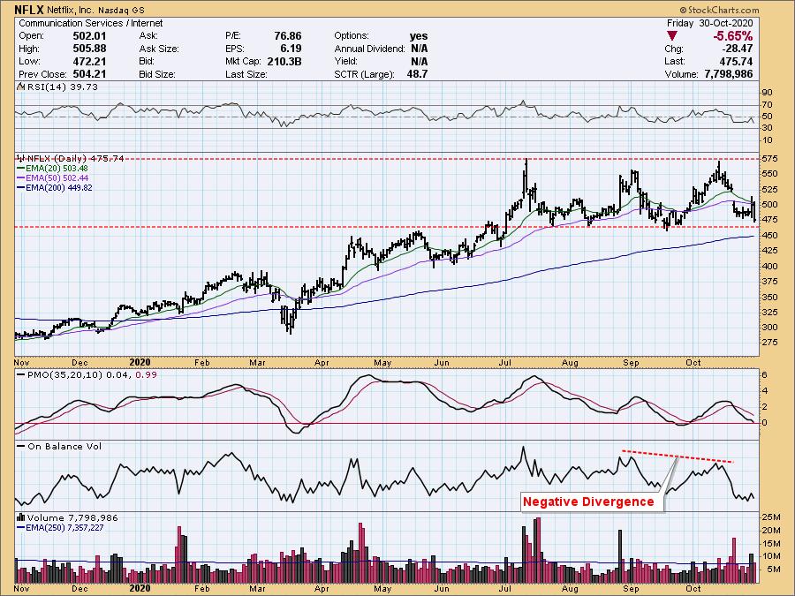Click the red down-arrow change indicator
This screenshot has width=795, height=596.
pyautogui.click(x=674, y=36)
